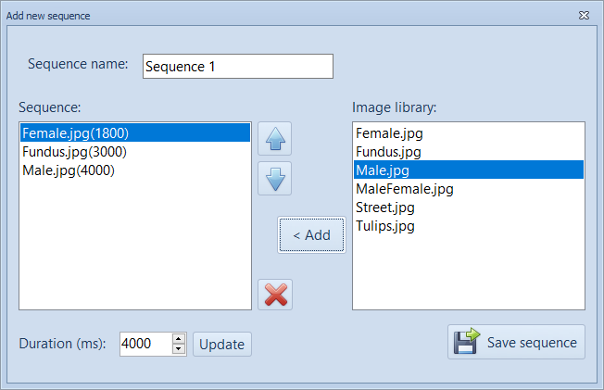Click the Save sequence button

[x=516, y=342]
